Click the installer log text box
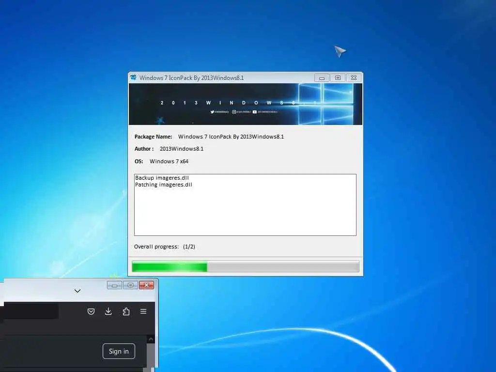Image resolution: width=496 pixels, height=372 pixels. coord(245,205)
